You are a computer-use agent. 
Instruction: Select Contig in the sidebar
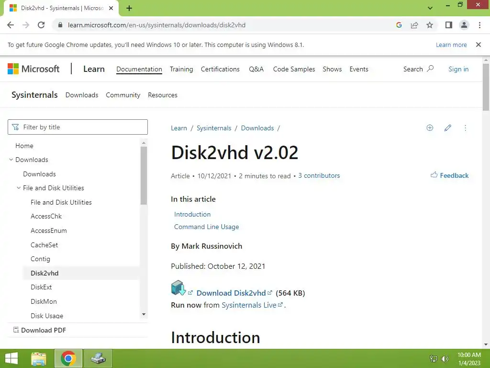40,259
